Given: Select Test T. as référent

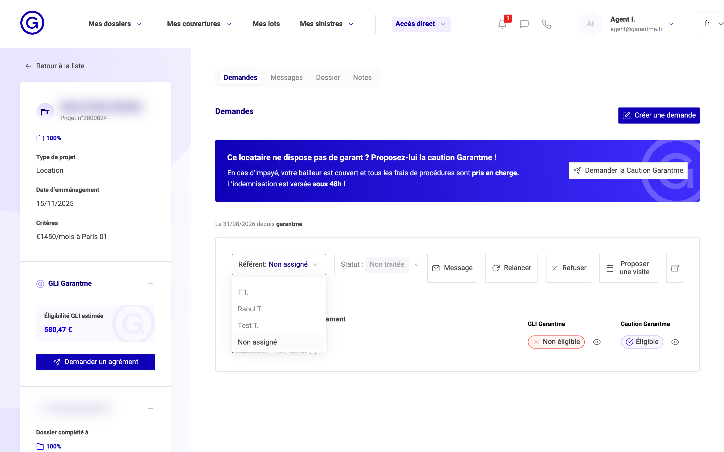Looking at the screenshot, I should [x=279, y=325].
